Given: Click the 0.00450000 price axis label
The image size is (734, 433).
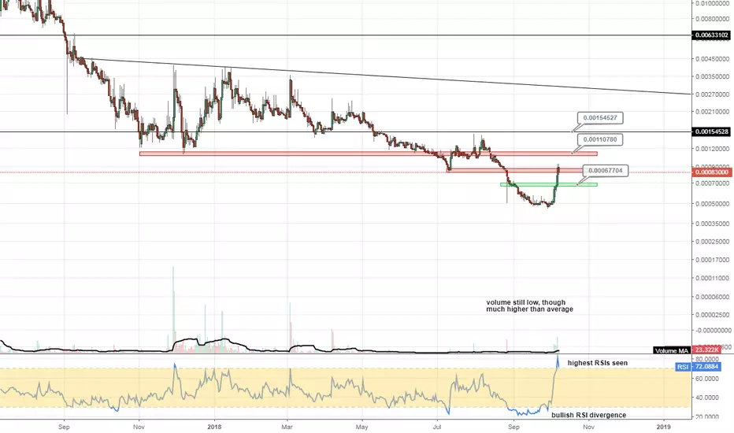Looking at the screenshot, I should click(x=712, y=59).
